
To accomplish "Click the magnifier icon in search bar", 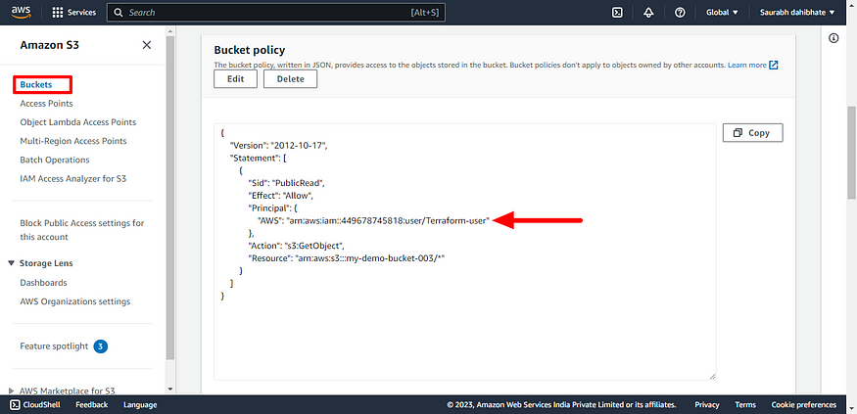I will point(119,13).
